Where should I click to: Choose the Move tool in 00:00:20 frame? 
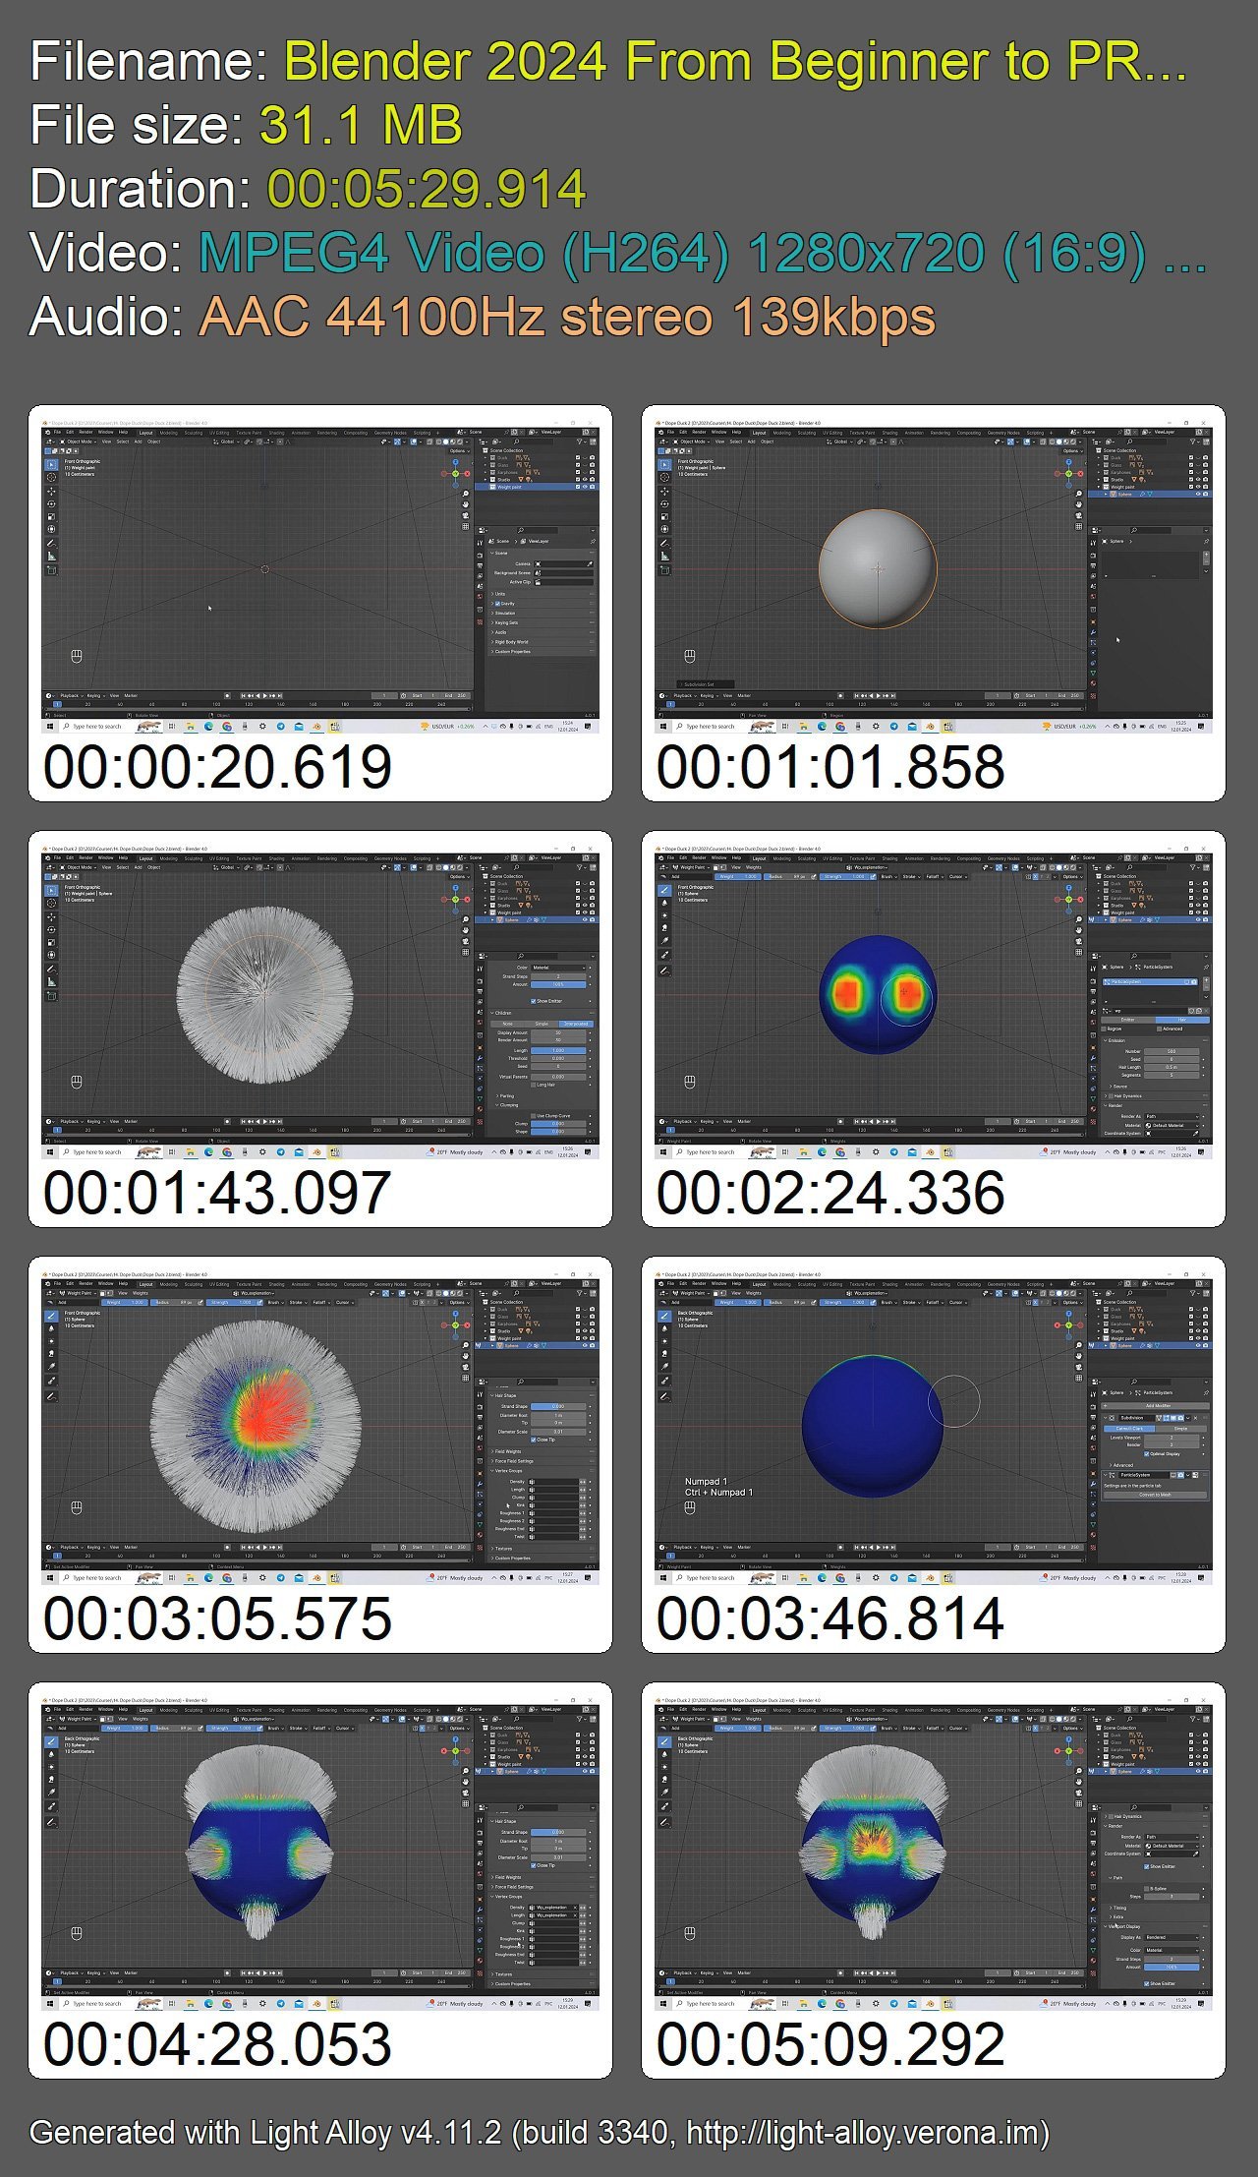tap(51, 492)
